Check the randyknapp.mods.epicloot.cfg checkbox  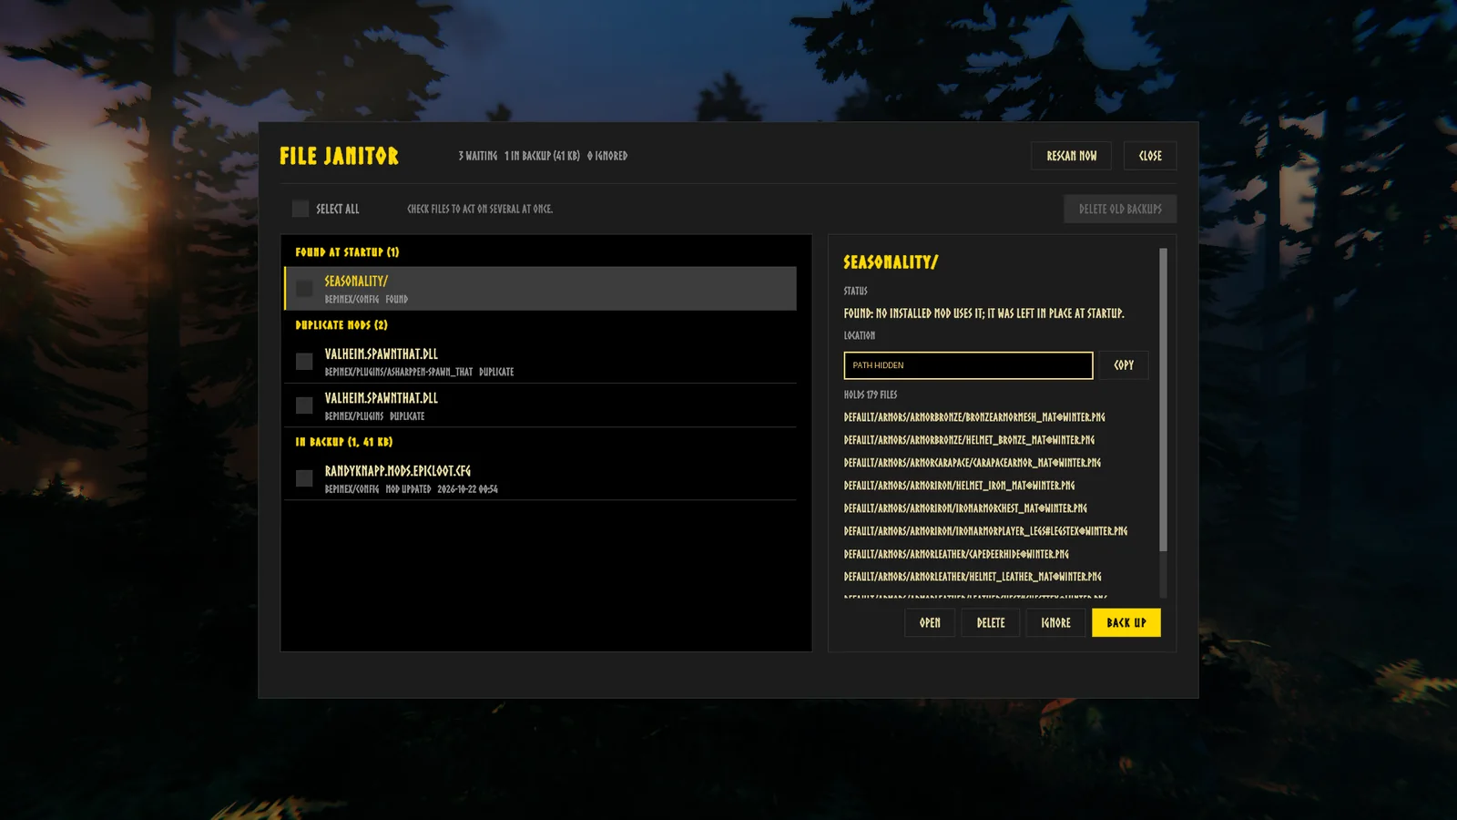[304, 478]
